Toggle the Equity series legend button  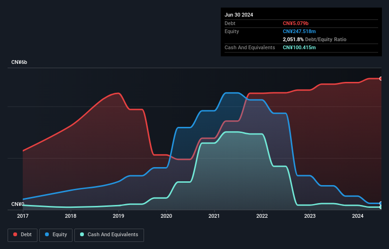click(x=56, y=235)
